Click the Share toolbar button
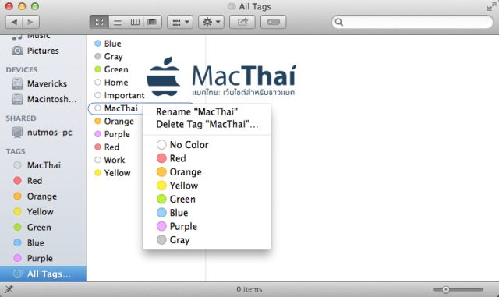499x297 pixels. coord(242,22)
